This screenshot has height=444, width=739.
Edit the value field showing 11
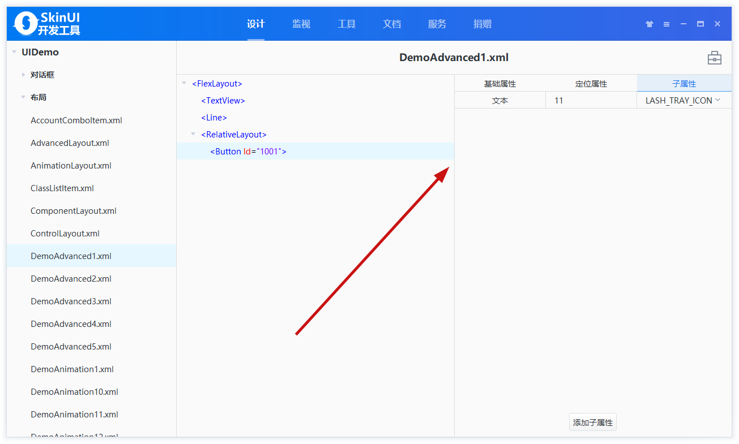pyautogui.click(x=591, y=101)
